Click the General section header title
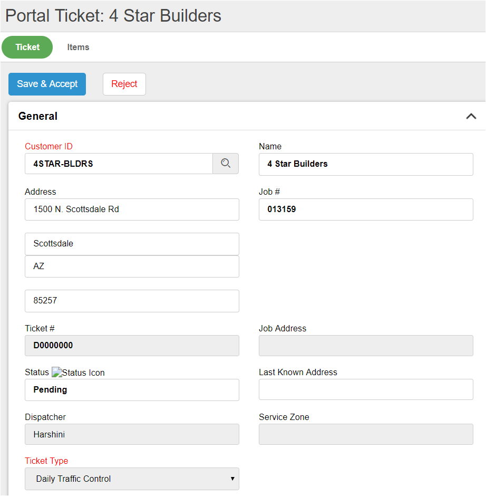This screenshot has width=486, height=496. (38, 116)
